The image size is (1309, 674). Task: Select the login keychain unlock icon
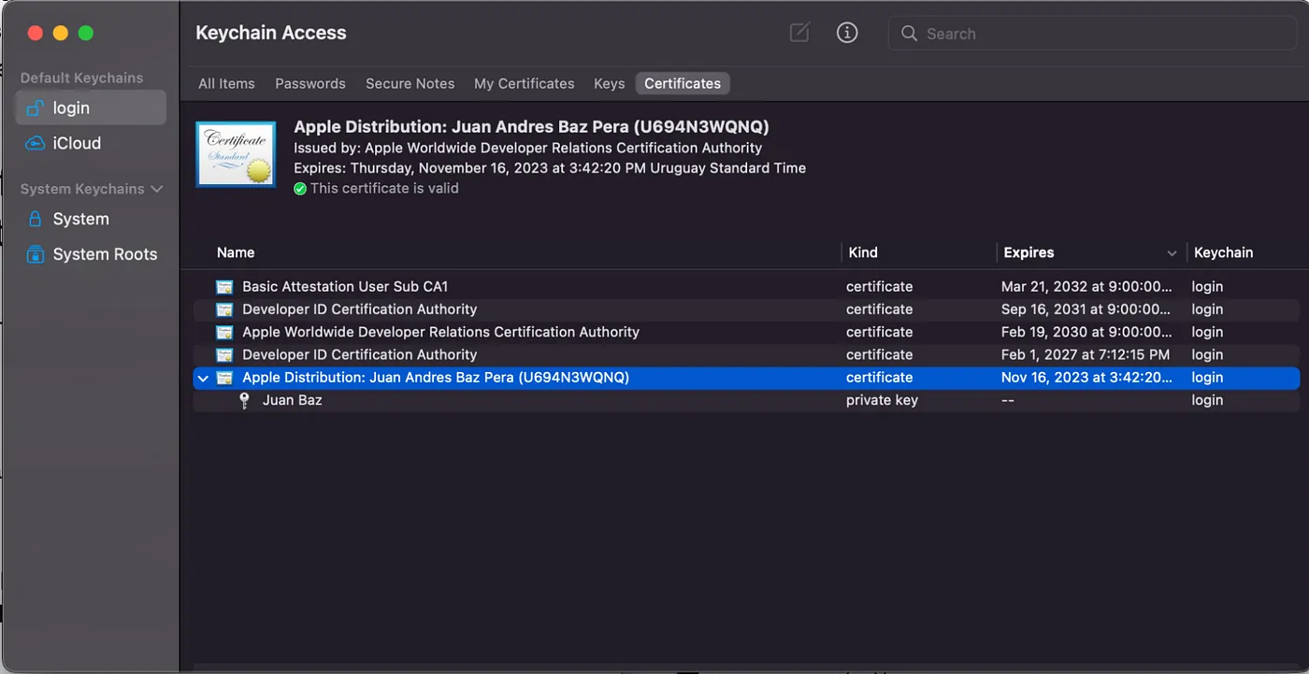[35, 108]
